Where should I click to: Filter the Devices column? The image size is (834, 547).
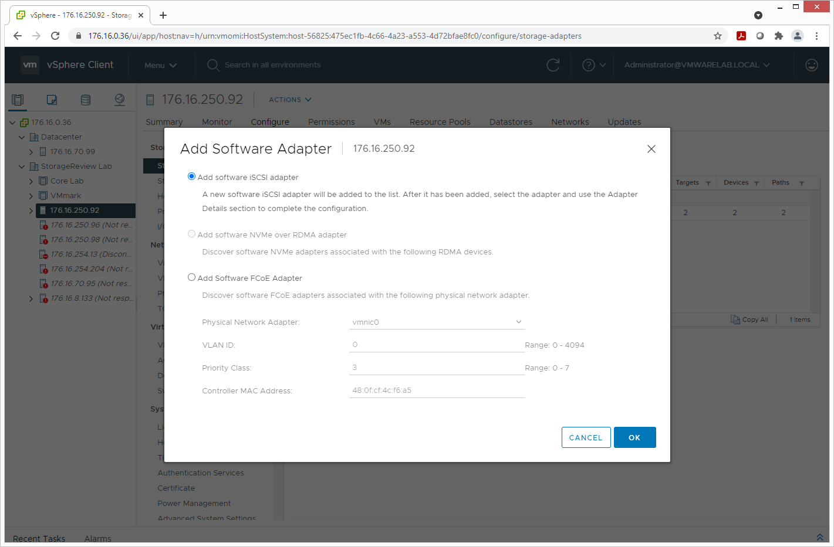(757, 184)
